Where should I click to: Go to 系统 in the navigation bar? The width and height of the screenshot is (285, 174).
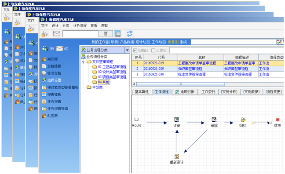coord(183,42)
